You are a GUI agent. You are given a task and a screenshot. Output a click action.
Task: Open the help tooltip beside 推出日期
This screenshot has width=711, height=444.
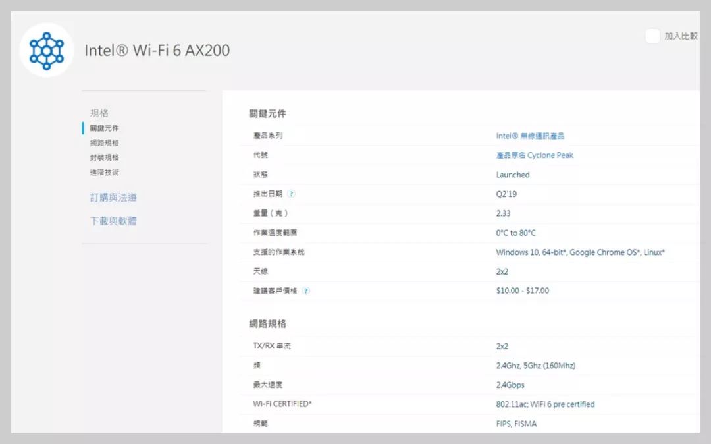[291, 194]
